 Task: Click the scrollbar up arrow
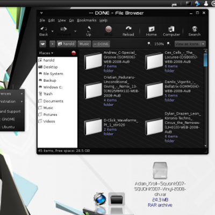(205, 52)
